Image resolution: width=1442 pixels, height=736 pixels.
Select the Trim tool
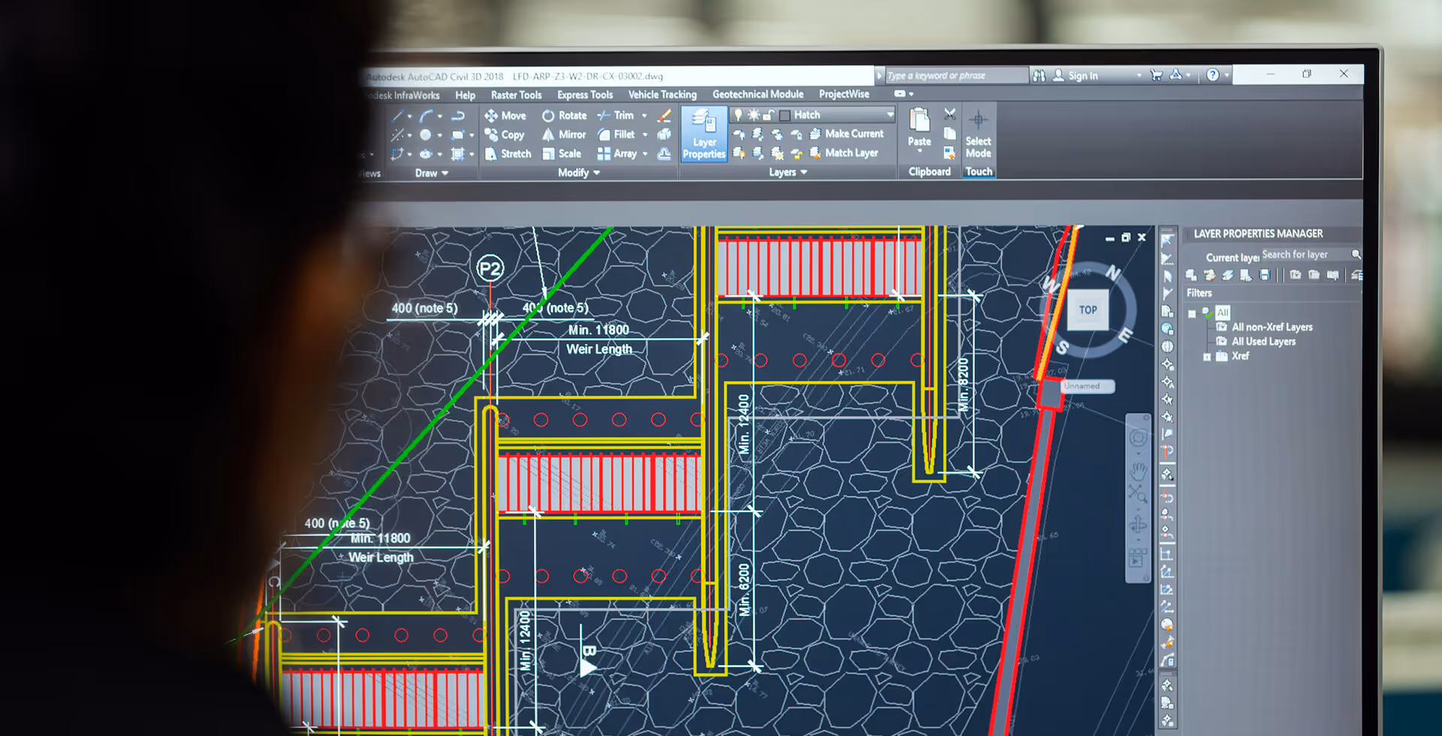pos(616,116)
